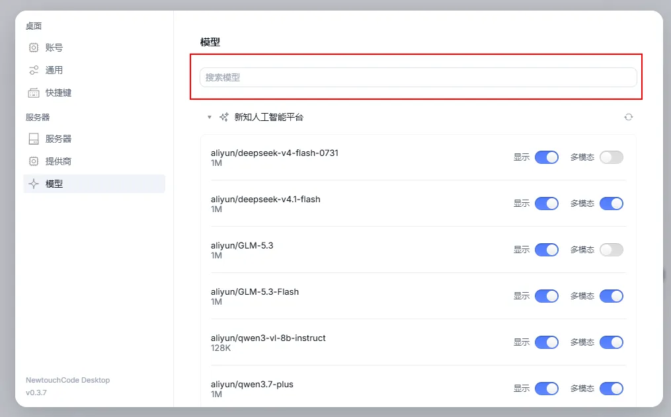
Task: Click the 模型 sparkle icon in the sidebar
Action: click(34, 184)
